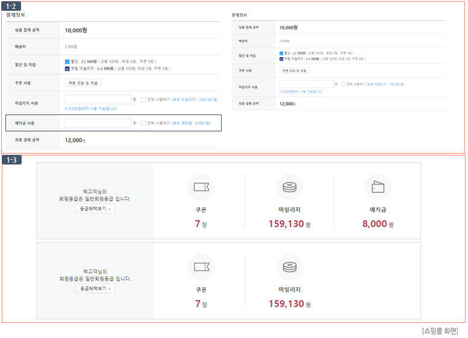Check 전액 사용하기 in the right panel's 마일리지 사용 row
The image size is (468, 338).
pyautogui.click(x=343, y=84)
